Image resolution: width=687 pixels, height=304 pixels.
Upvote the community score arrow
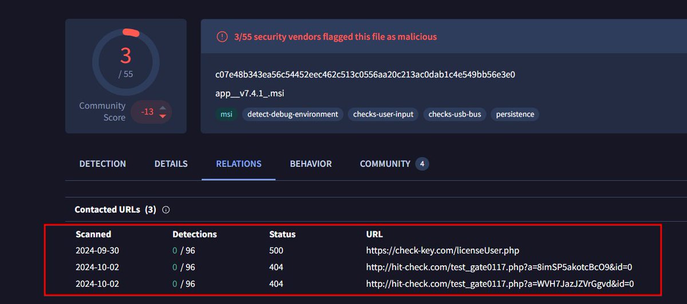[163, 107]
